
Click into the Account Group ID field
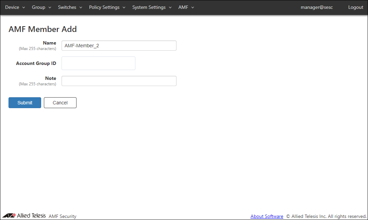click(x=98, y=63)
